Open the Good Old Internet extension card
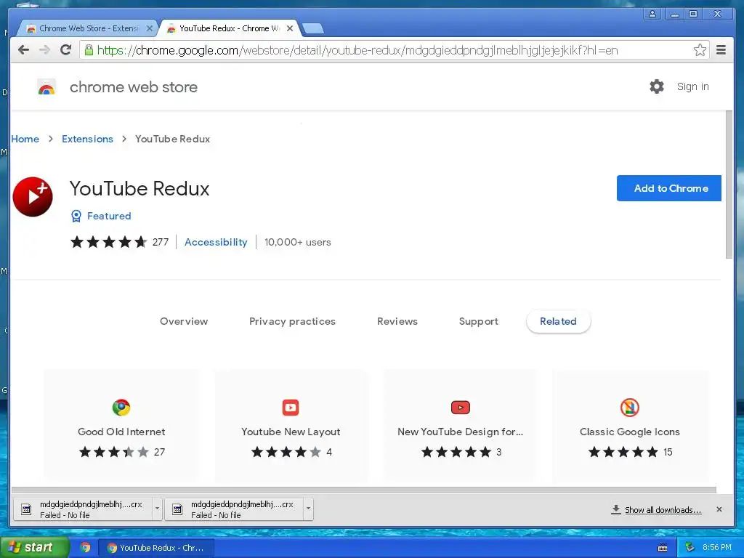Viewport: 744px width, 558px height. pos(121,426)
